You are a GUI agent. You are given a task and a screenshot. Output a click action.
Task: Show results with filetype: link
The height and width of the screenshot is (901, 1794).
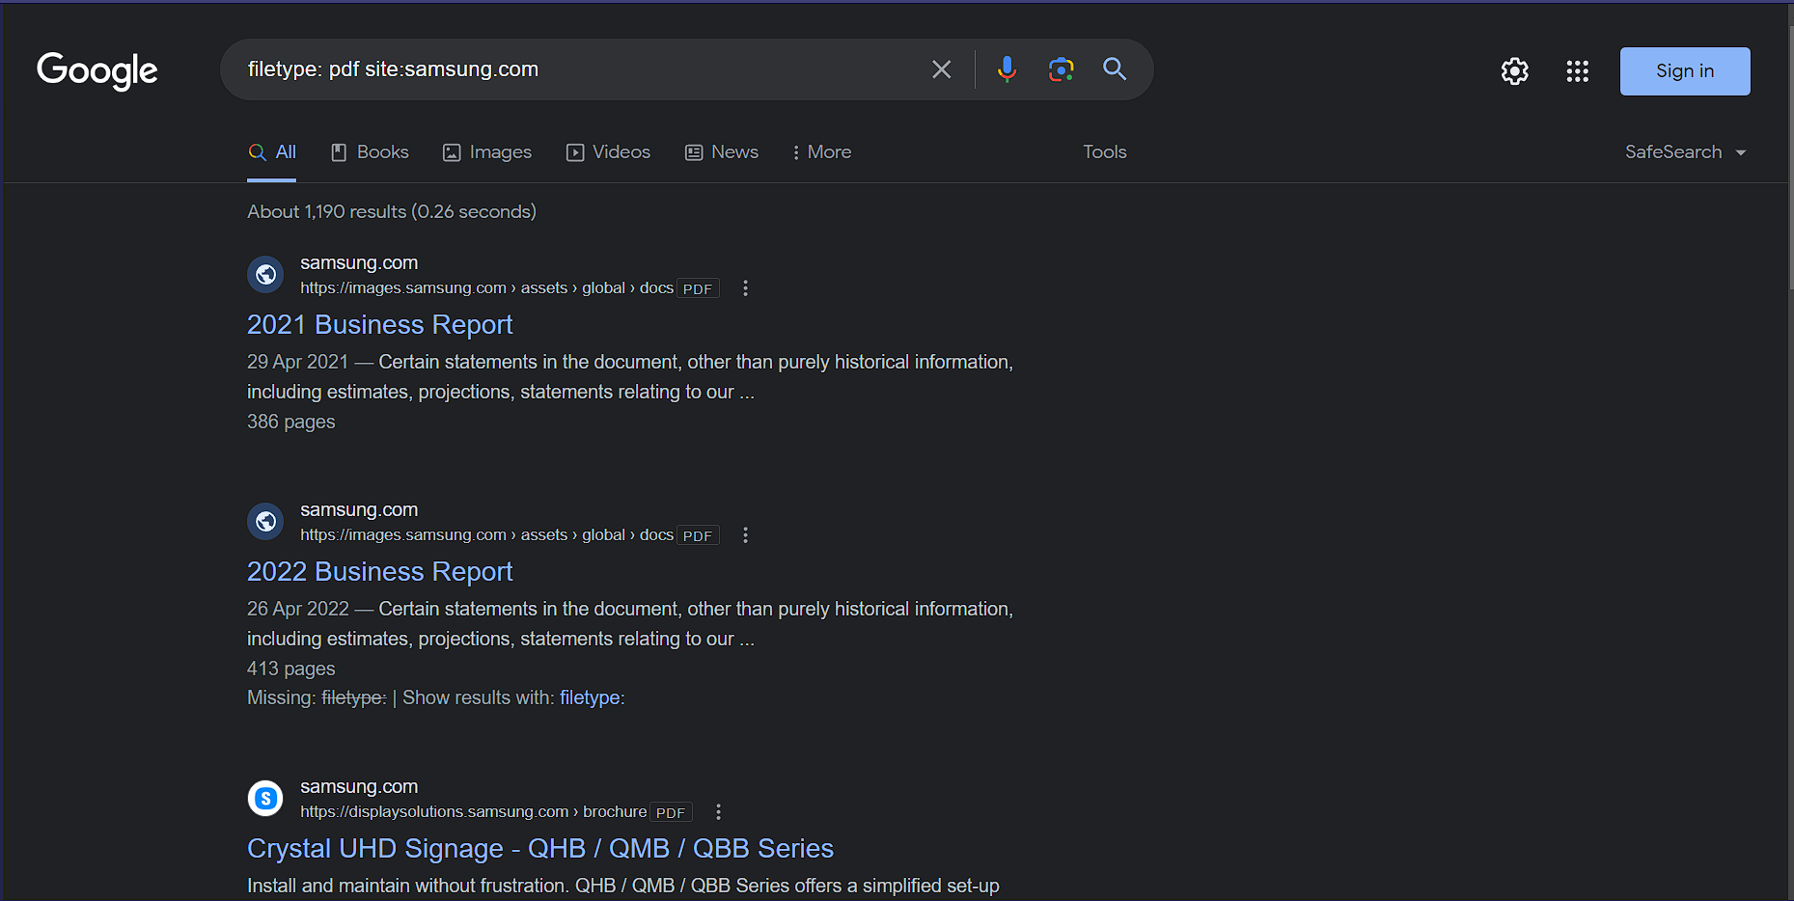tap(592, 698)
